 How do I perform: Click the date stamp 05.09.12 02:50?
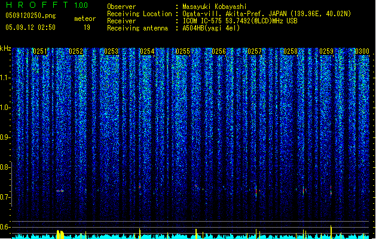(30, 27)
